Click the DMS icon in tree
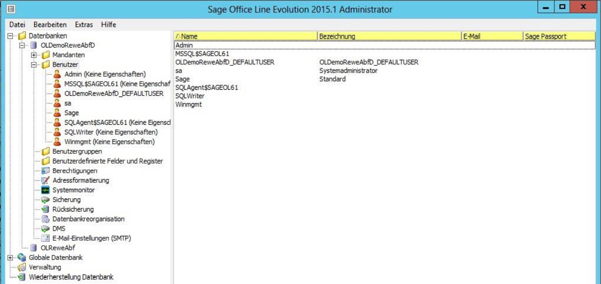The width and height of the screenshot is (601, 284). coord(45,229)
